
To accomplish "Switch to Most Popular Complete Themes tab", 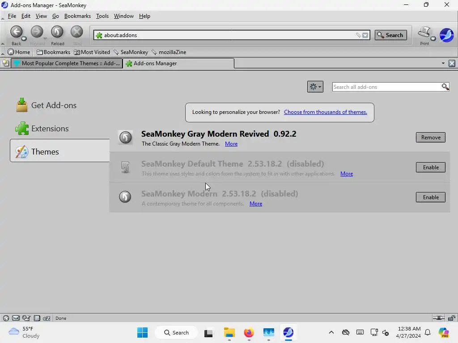I will click(x=67, y=63).
